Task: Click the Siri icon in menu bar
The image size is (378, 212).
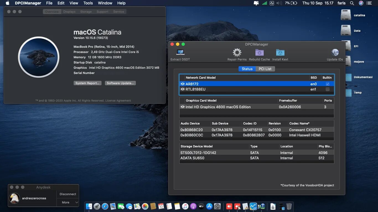Action: (361, 3)
